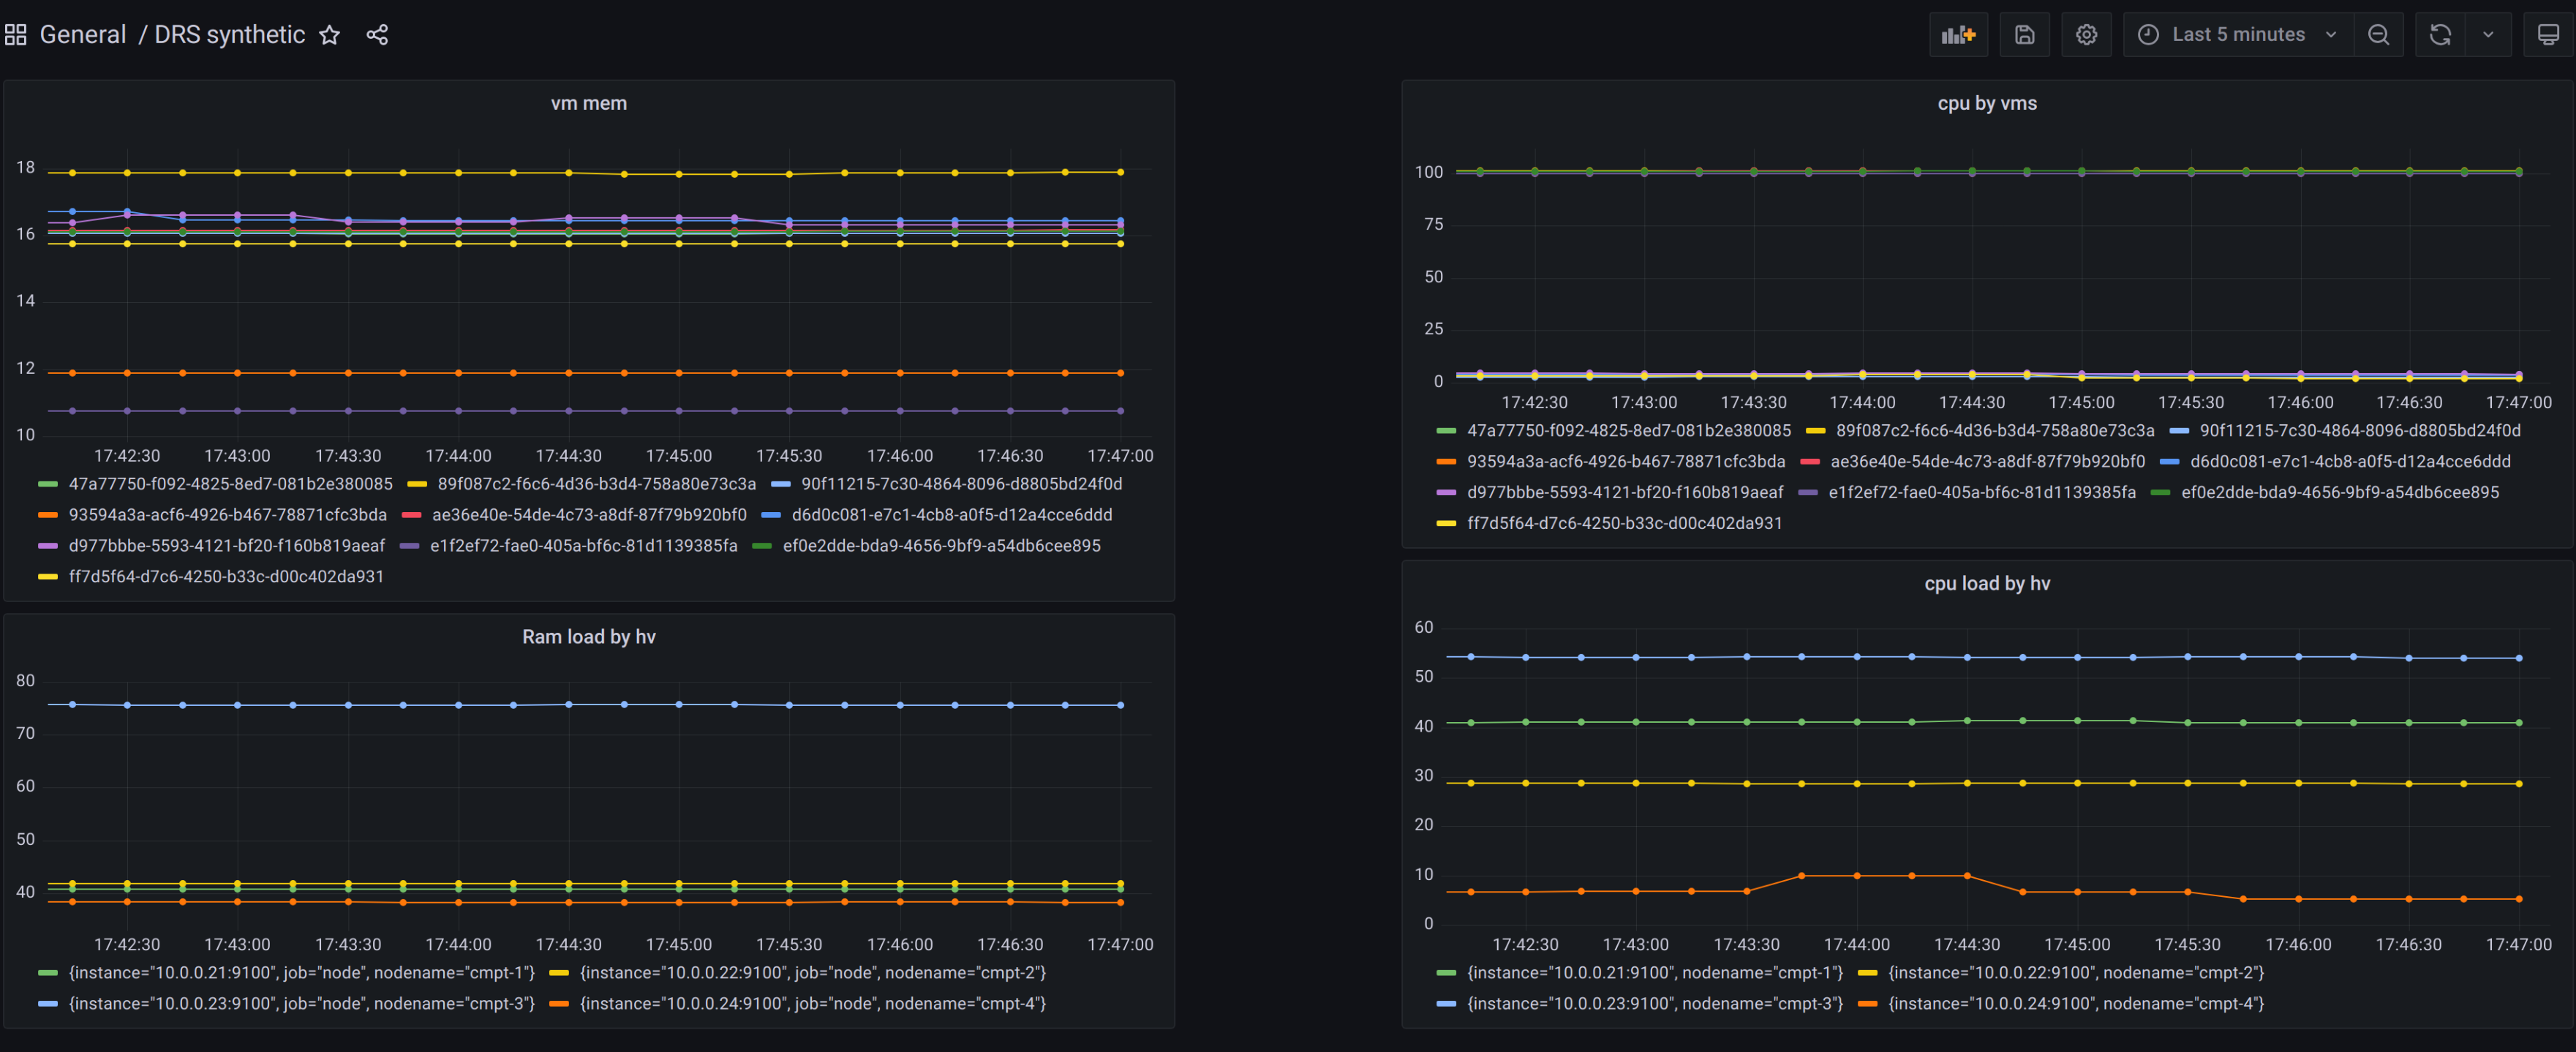Click the dashboards grid icon
2576x1052 pixels.
click(15, 35)
